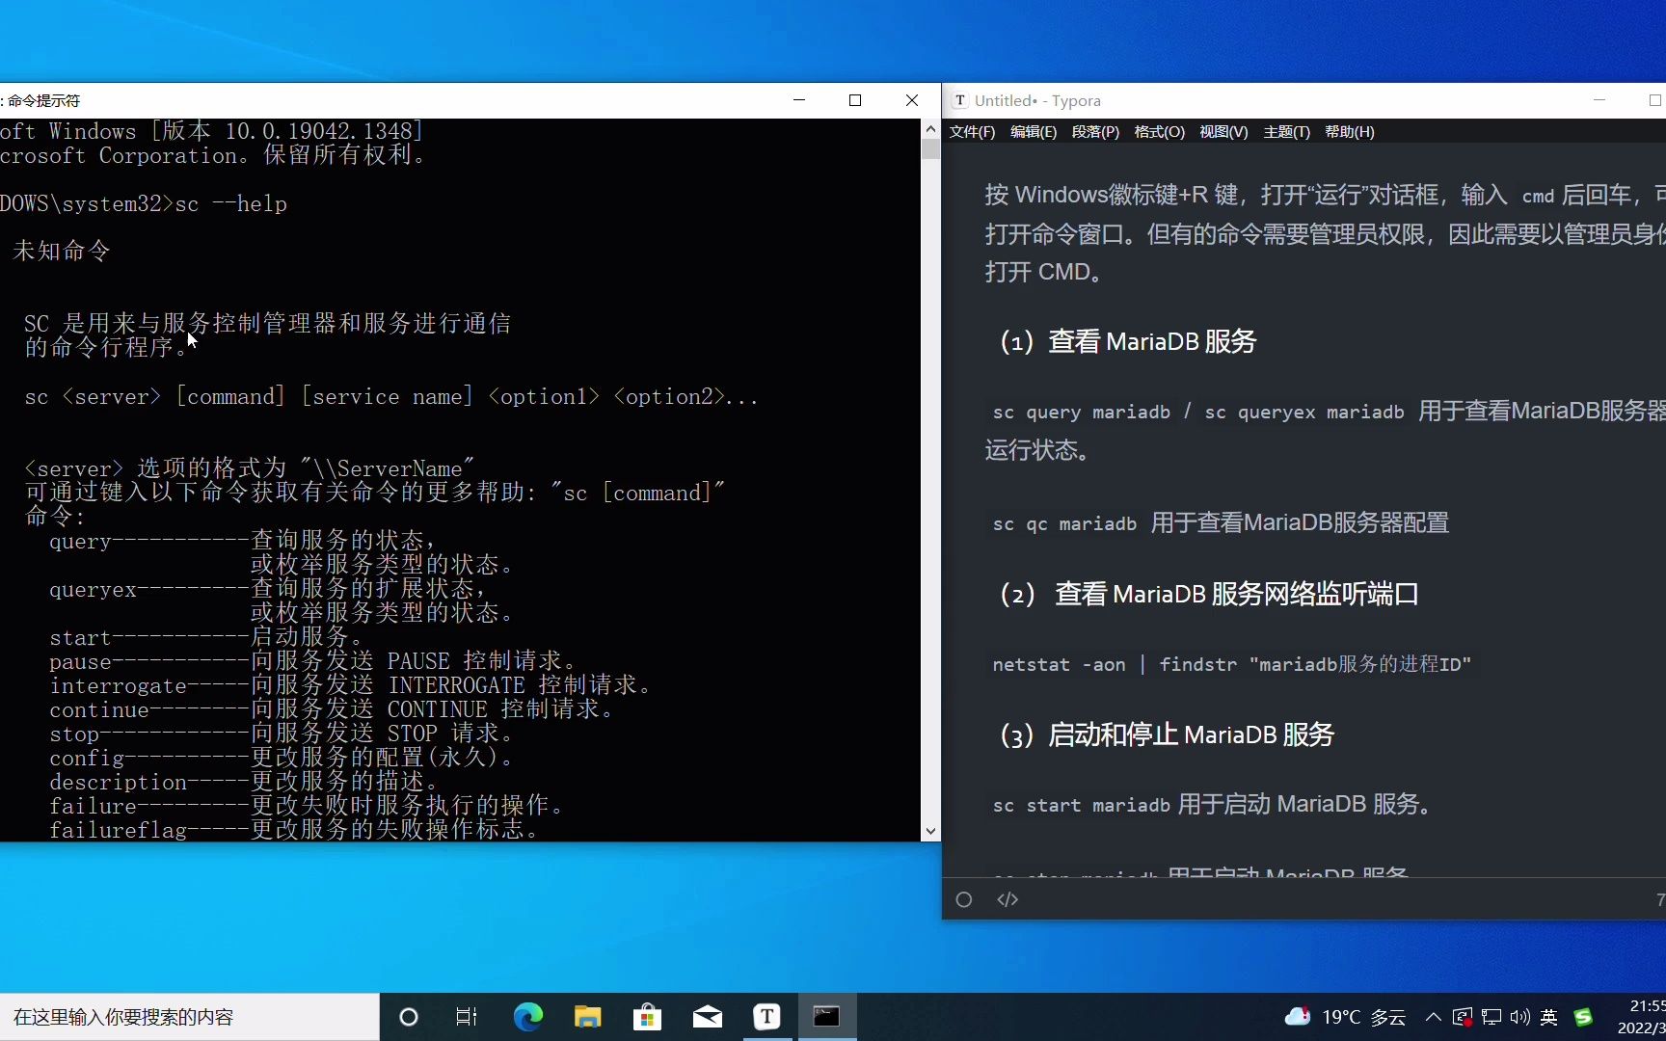
Task: Click the heading (3) 启动和停止 MariaDB 服务
Action: pyautogui.click(x=1167, y=735)
